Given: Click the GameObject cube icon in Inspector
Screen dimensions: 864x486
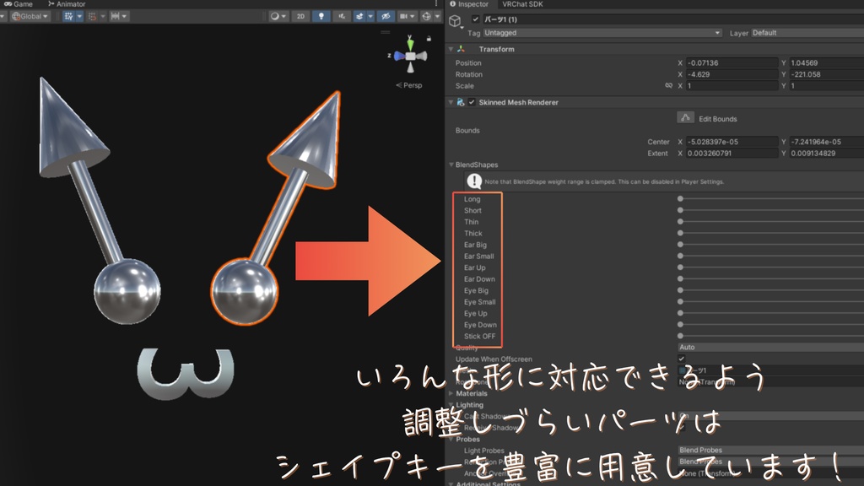Looking at the screenshot, I should [455, 21].
